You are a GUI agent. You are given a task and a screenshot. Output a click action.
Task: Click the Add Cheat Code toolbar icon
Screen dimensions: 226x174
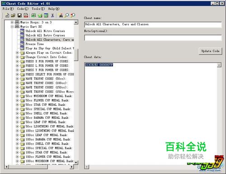point(46,15)
